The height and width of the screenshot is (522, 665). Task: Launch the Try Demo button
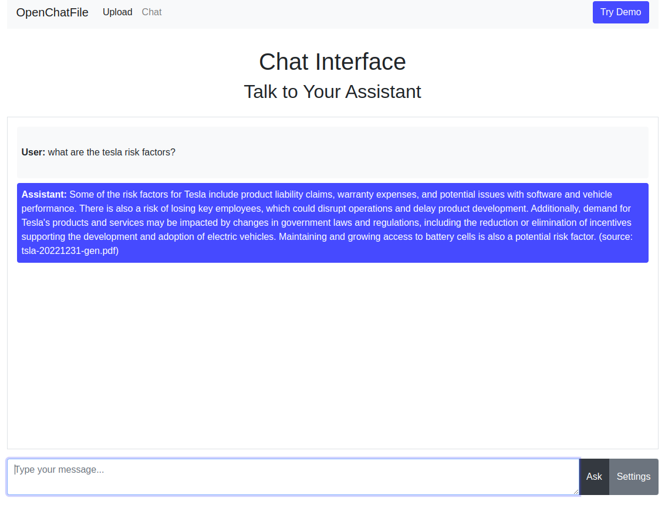[x=620, y=12]
